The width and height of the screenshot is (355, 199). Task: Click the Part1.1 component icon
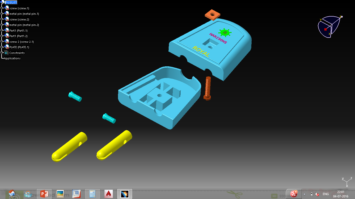pos(6,30)
